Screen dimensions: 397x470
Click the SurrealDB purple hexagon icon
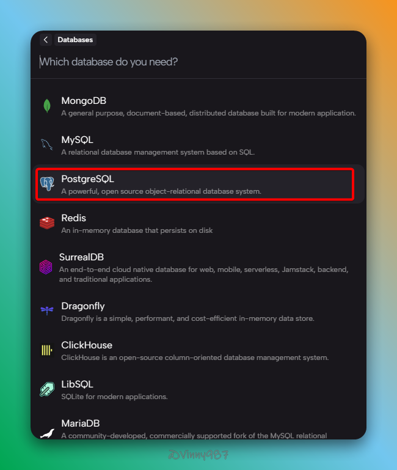[x=46, y=267]
